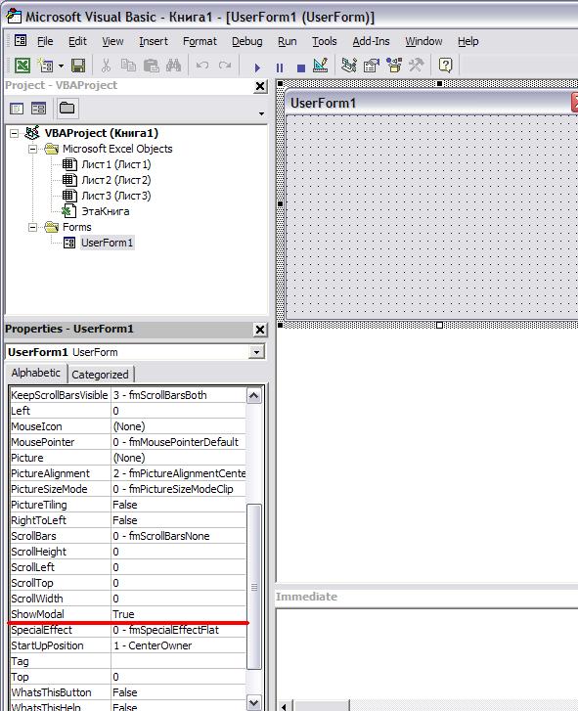Open Toolbox hammer and wrench icon
578x711 pixels.
point(417,66)
